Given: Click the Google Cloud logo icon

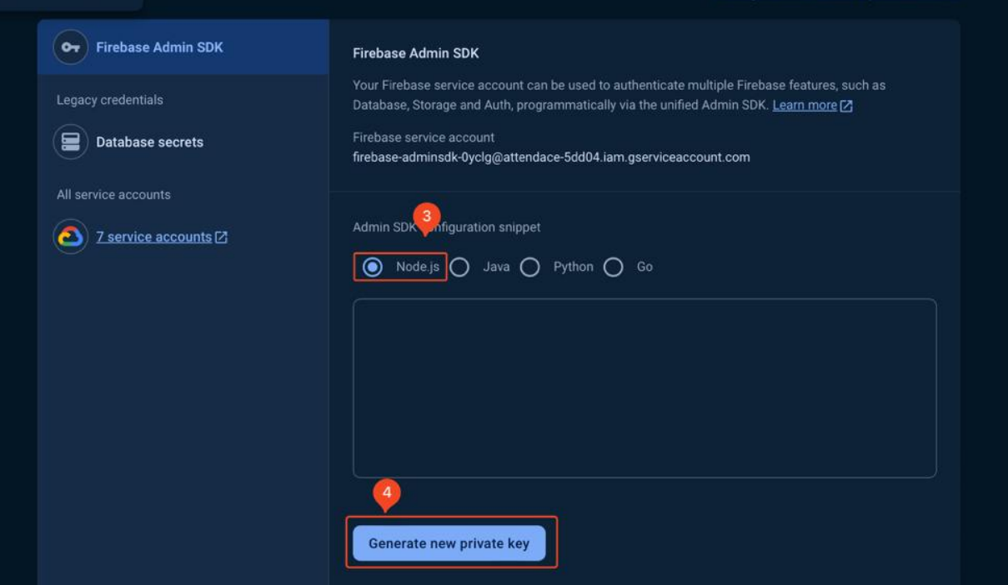Looking at the screenshot, I should point(71,237).
